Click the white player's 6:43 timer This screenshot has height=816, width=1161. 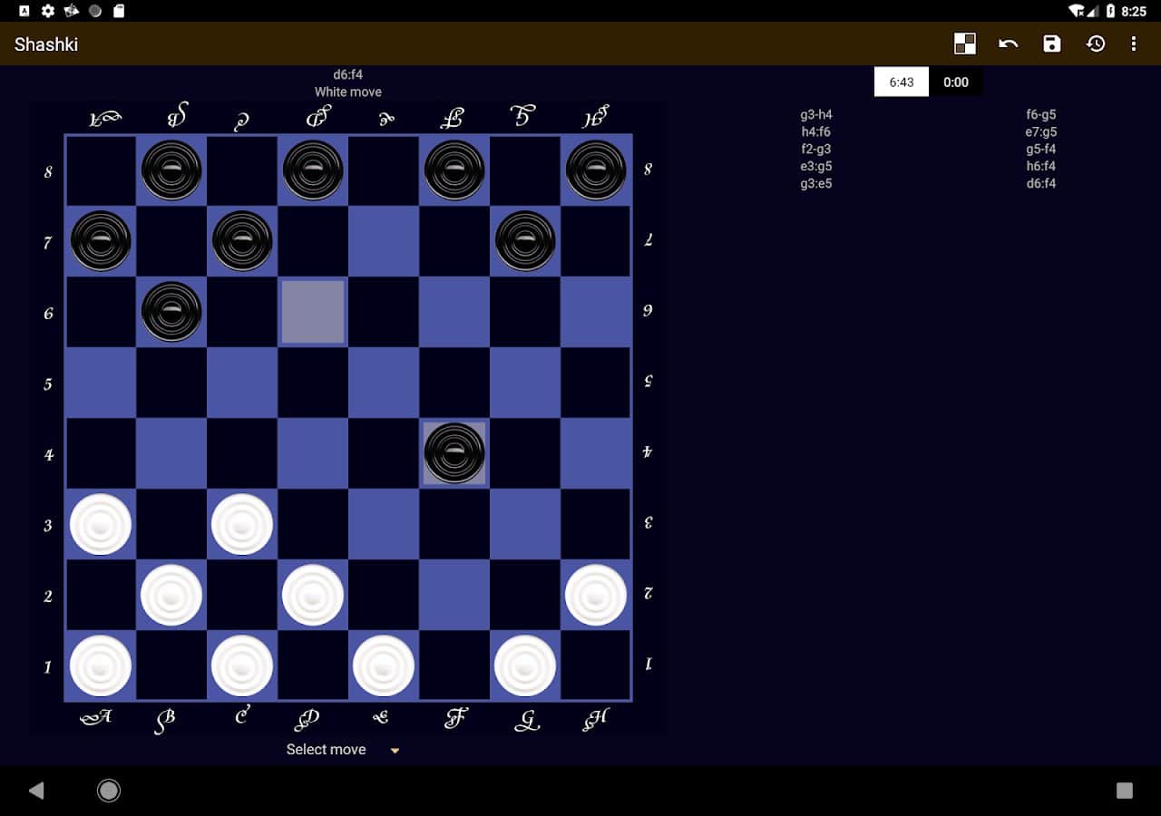coord(901,83)
